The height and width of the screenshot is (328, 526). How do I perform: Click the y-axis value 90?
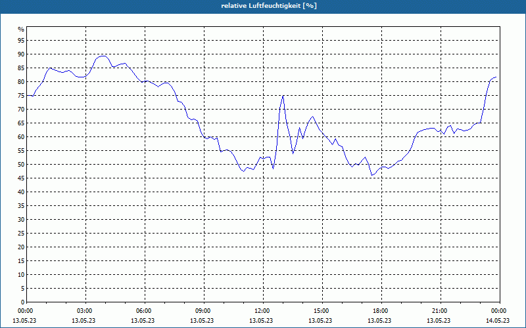tap(21, 54)
